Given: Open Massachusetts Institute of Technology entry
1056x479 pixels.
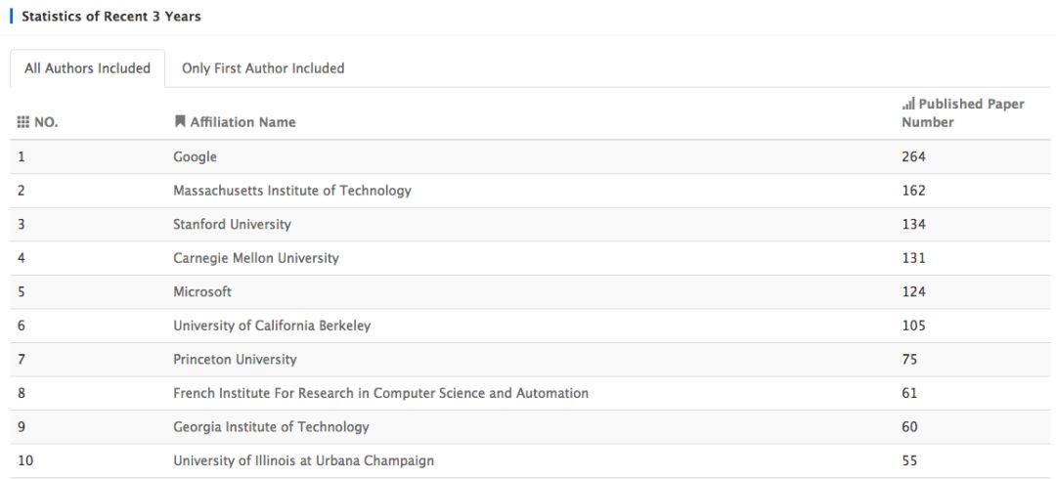Looking at the screenshot, I should [291, 191].
